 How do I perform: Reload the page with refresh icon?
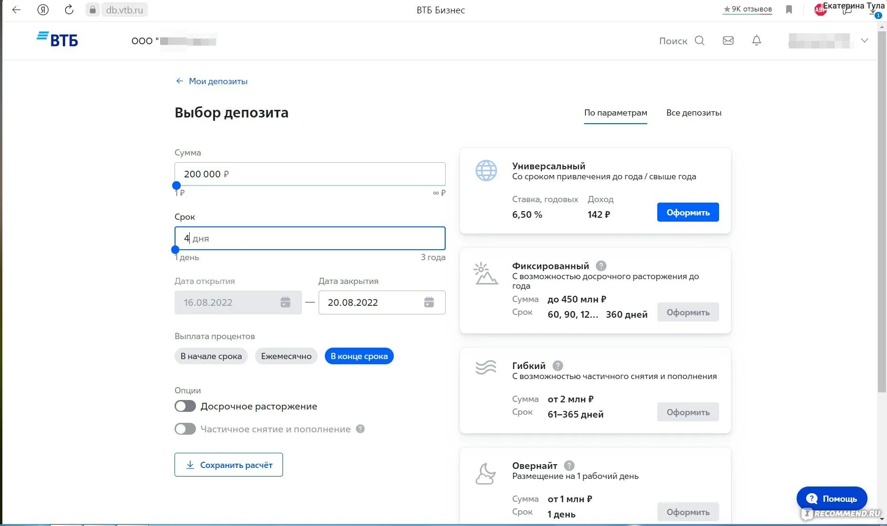pyautogui.click(x=69, y=10)
